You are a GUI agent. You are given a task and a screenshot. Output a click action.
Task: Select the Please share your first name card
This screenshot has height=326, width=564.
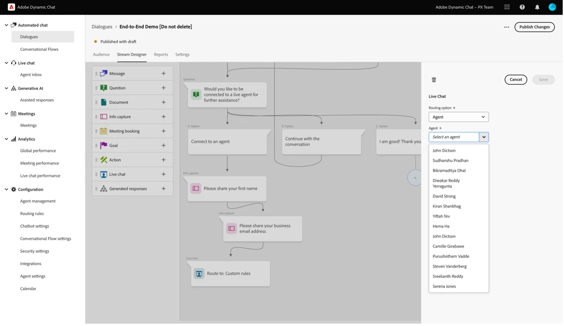click(x=227, y=189)
